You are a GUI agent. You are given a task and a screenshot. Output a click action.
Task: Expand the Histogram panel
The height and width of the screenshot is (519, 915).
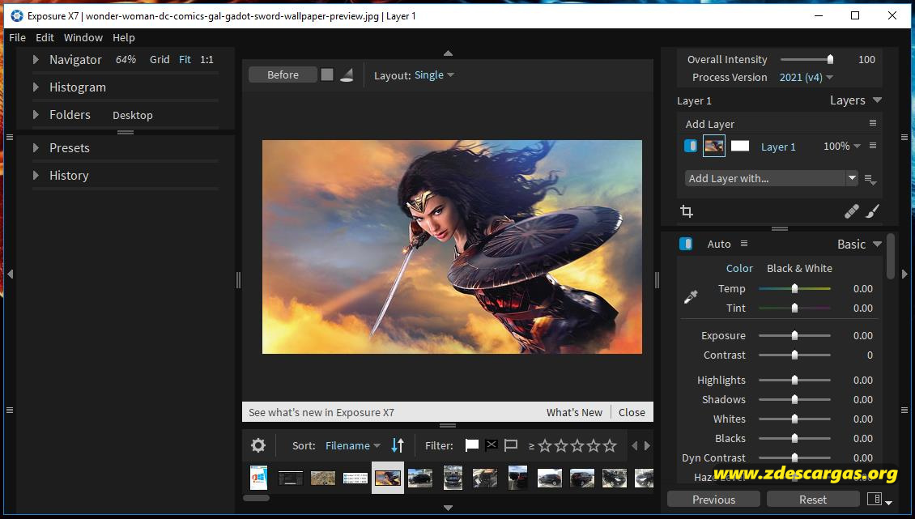pos(36,87)
